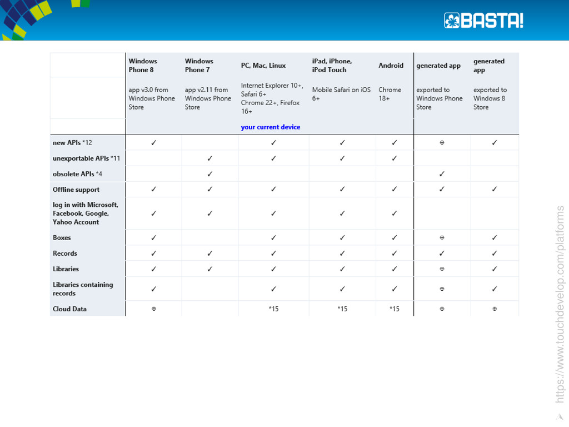Click Libraries checkmark under Windows Phone 7

[209, 269]
